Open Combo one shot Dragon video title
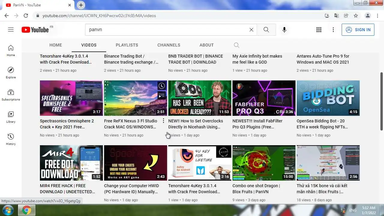The width and height of the screenshot is (384, 216). (x=256, y=189)
